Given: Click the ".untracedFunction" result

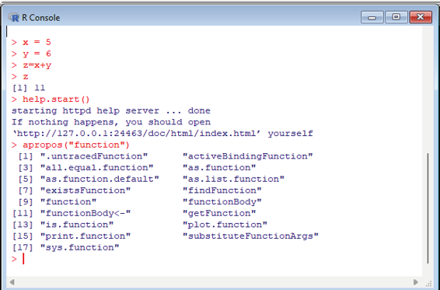Looking at the screenshot, I should [94, 156].
